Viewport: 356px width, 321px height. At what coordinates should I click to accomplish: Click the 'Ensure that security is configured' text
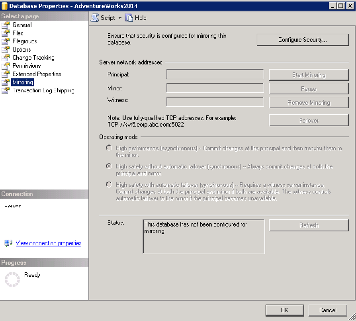(x=167, y=39)
